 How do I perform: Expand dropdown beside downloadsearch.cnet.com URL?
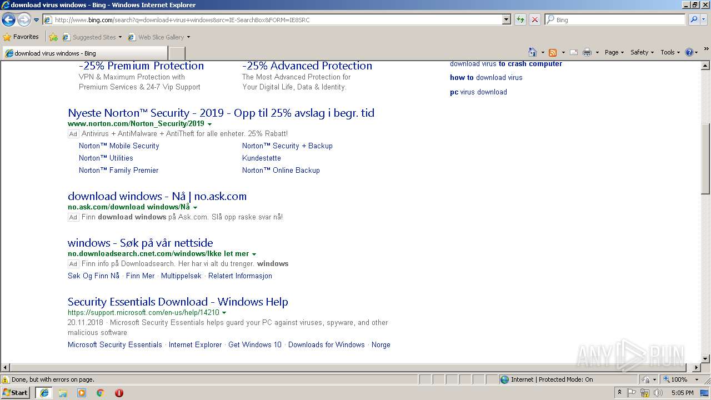(254, 254)
